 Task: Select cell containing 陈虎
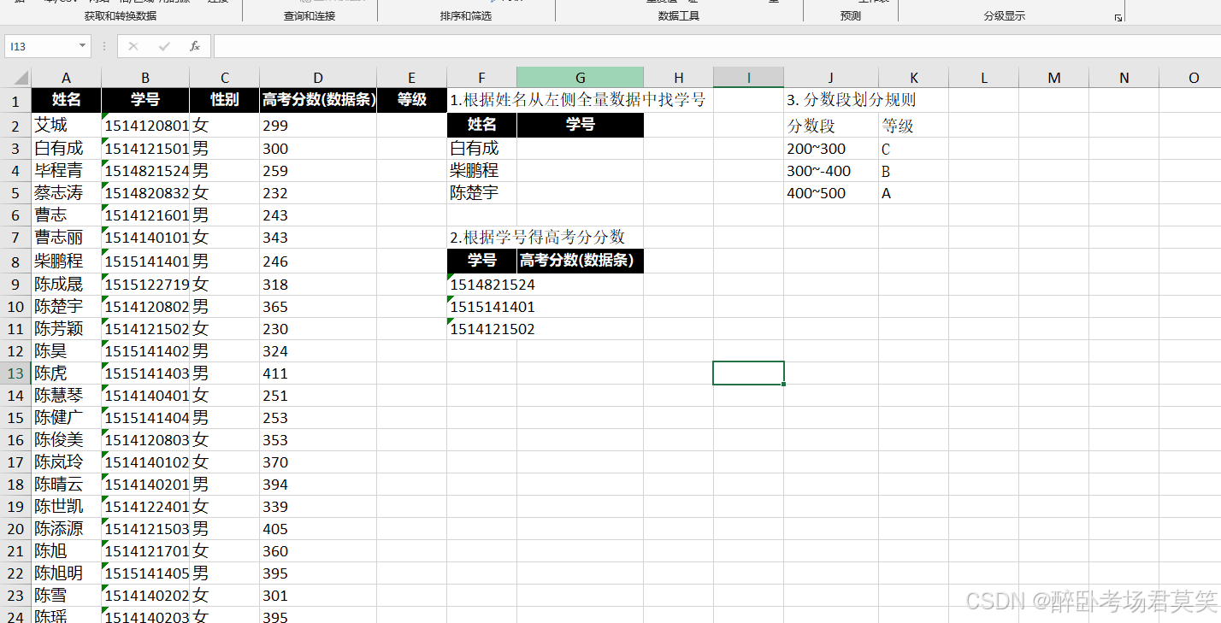tap(67, 373)
